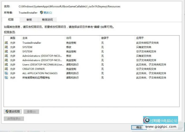Click the user icon of Users row
The image size is (185, 132).
pyautogui.click(x=6, y=65)
